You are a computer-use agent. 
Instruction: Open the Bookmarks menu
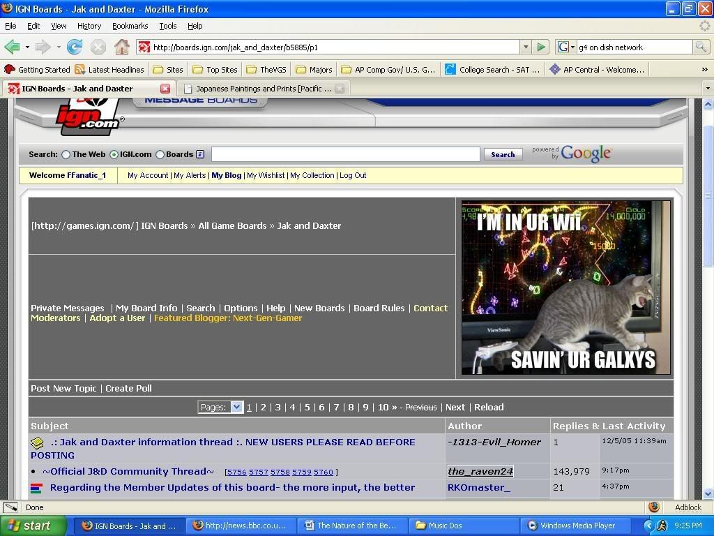tap(130, 26)
